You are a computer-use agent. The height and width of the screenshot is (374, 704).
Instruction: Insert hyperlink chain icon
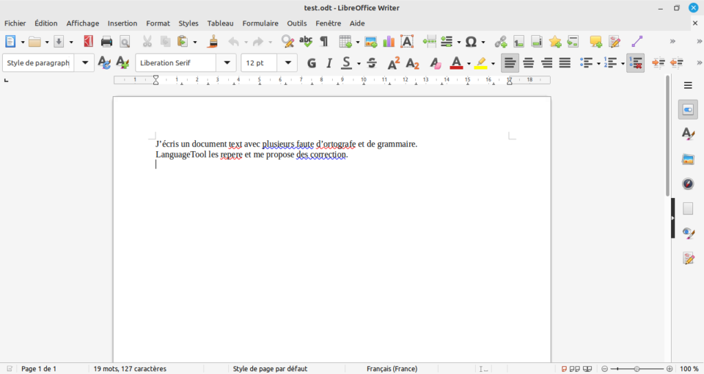500,42
